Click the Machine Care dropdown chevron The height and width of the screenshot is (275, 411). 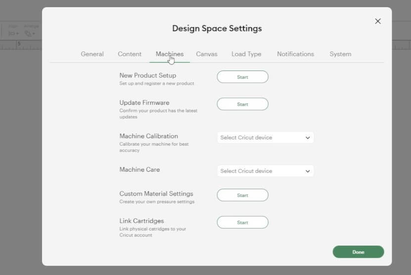coord(308,171)
